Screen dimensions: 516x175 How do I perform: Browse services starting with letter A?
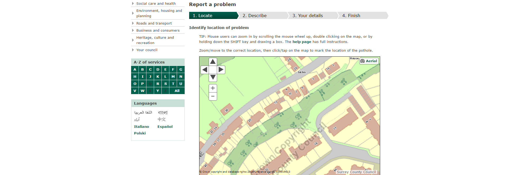(x=135, y=69)
